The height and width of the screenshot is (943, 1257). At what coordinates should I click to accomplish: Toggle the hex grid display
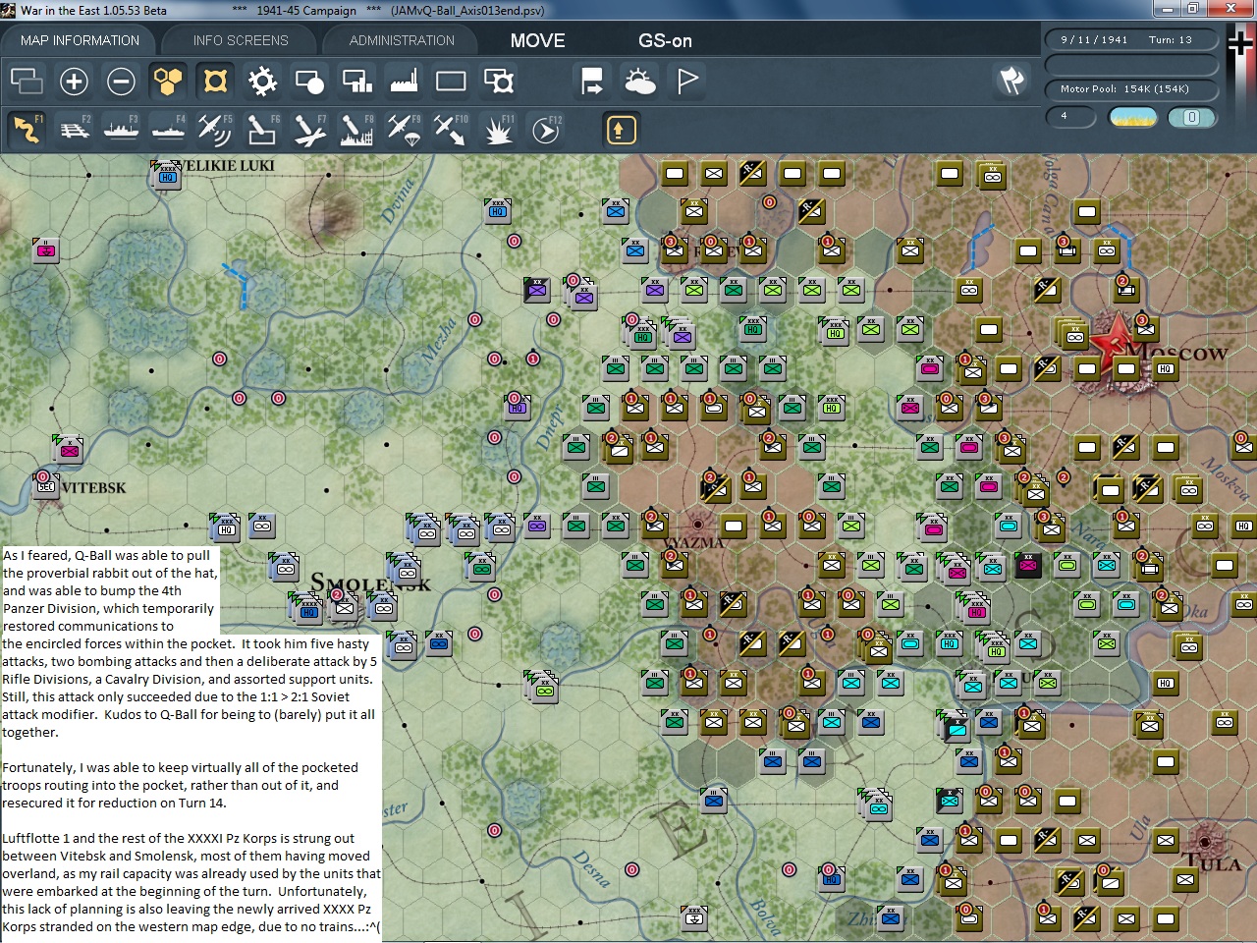tap(168, 81)
